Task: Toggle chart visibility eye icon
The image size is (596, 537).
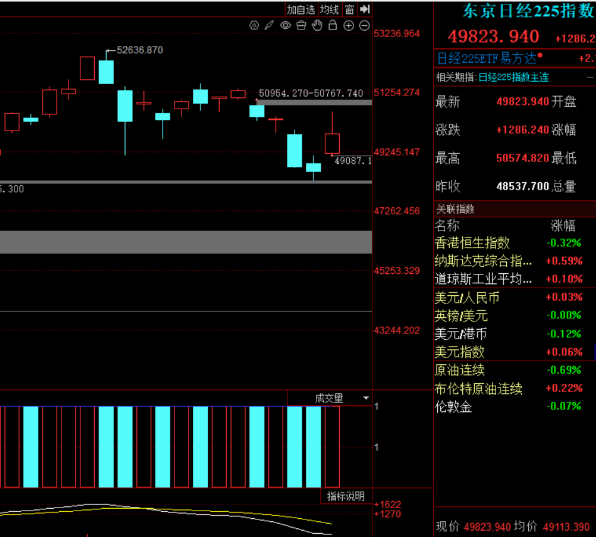Action: pyautogui.click(x=285, y=26)
